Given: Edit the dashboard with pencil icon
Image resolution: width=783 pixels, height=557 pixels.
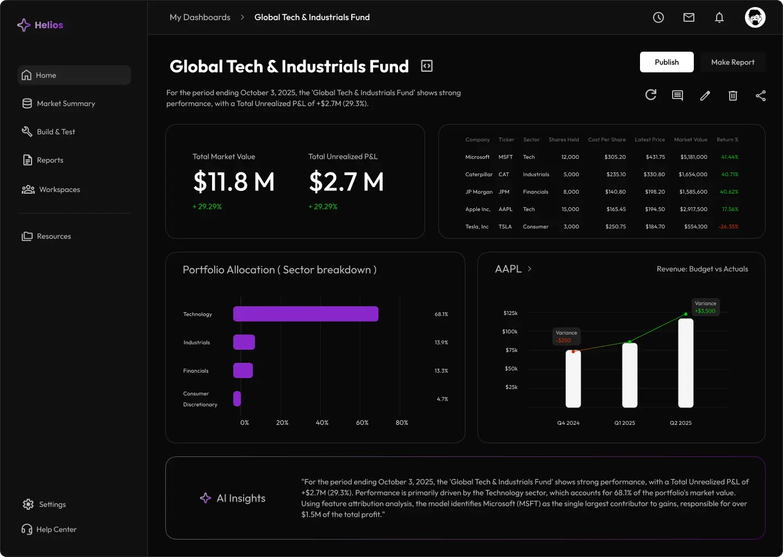Looking at the screenshot, I should [705, 96].
